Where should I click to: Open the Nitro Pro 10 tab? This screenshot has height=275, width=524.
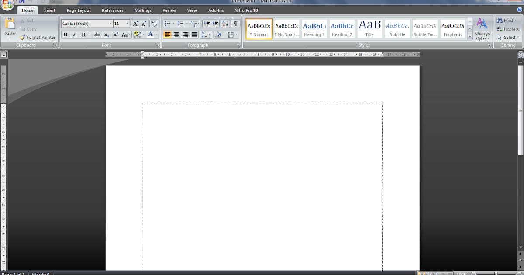click(246, 10)
